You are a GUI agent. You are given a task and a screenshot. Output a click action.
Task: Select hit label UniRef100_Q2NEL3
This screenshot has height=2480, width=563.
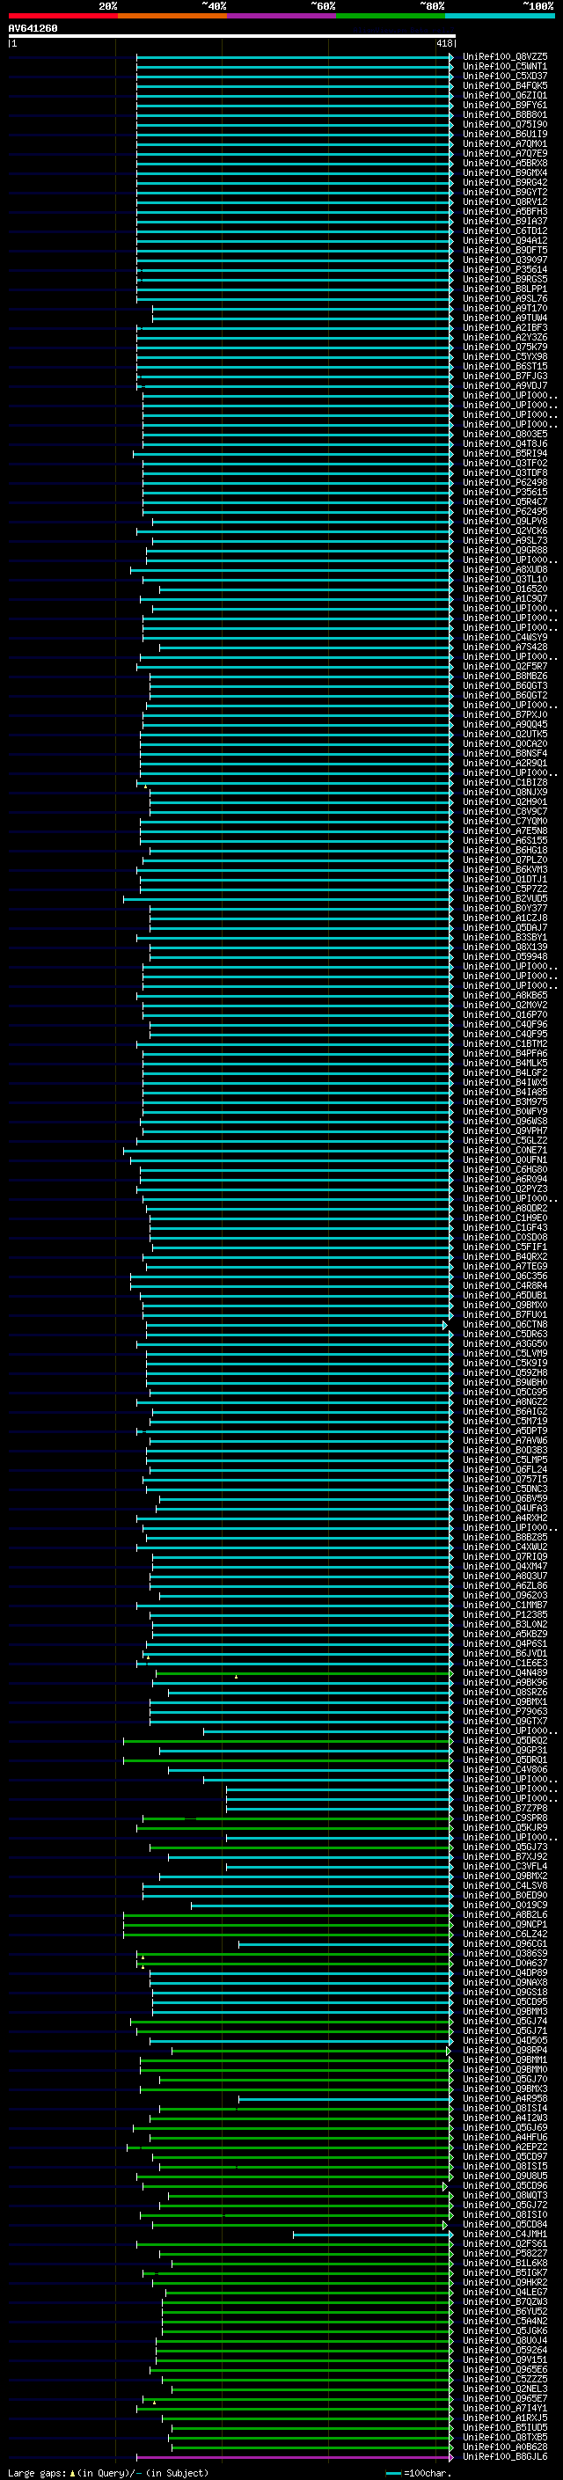click(504, 2389)
